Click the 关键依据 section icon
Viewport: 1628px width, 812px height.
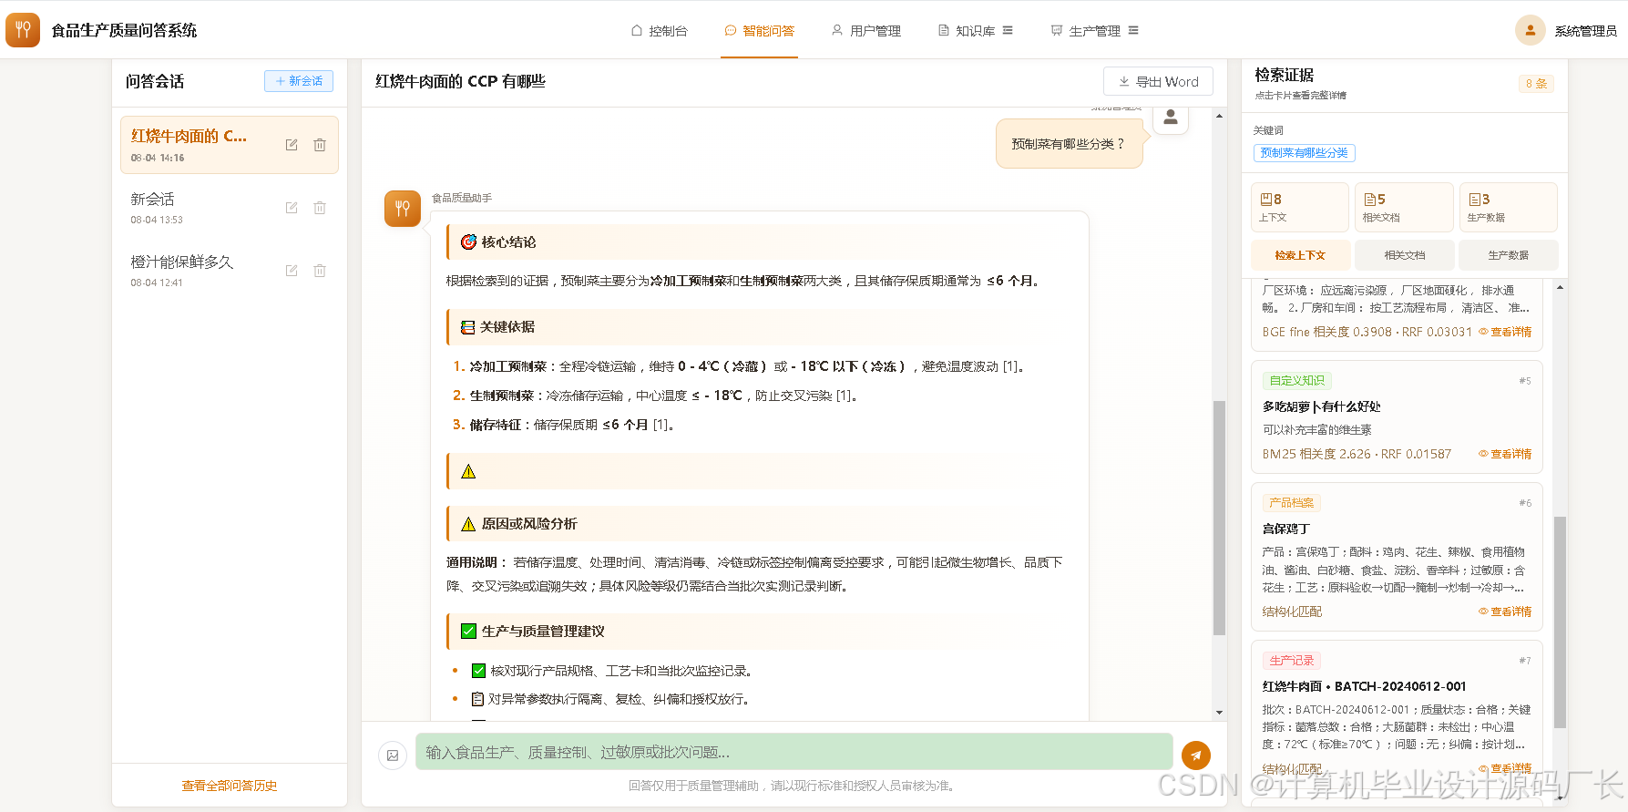(468, 327)
